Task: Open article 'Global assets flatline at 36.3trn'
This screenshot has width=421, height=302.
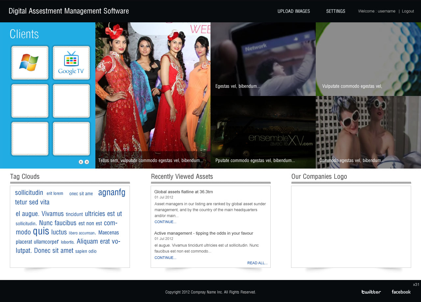Action: click(x=184, y=192)
